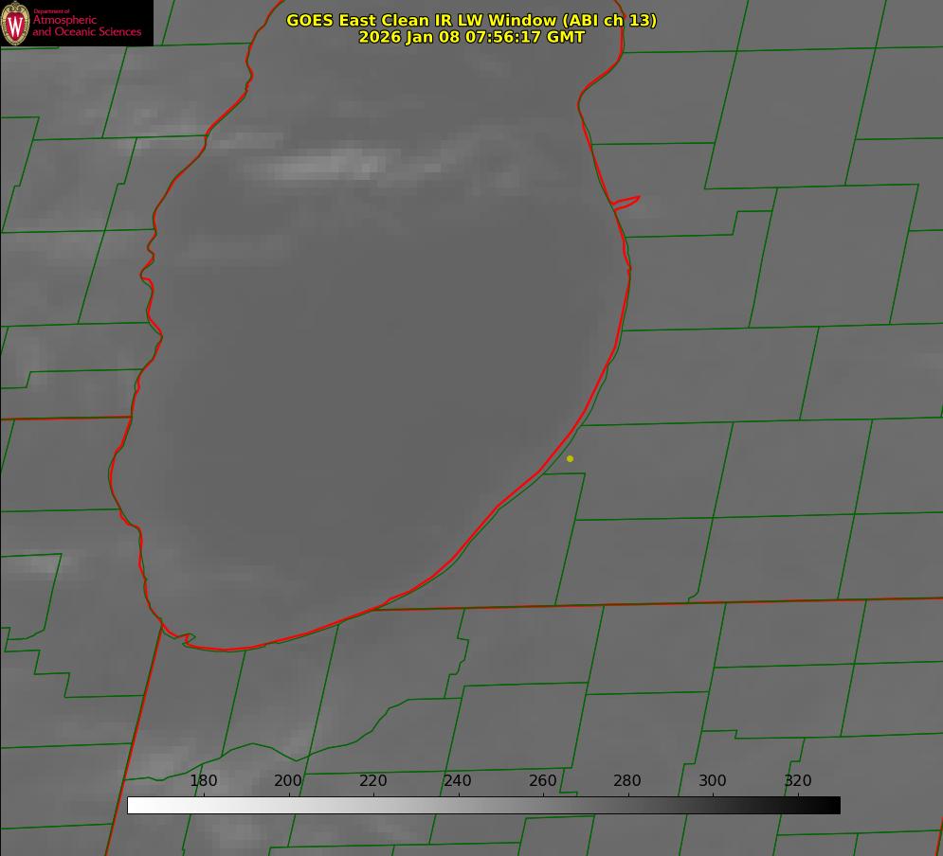This screenshot has height=856, width=943.
Task: Select the 240 colorbar tick label
Action: click(x=458, y=781)
